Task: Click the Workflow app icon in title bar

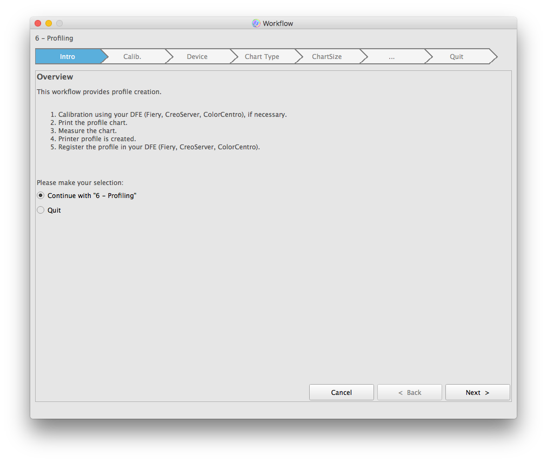Action: coord(256,23)
